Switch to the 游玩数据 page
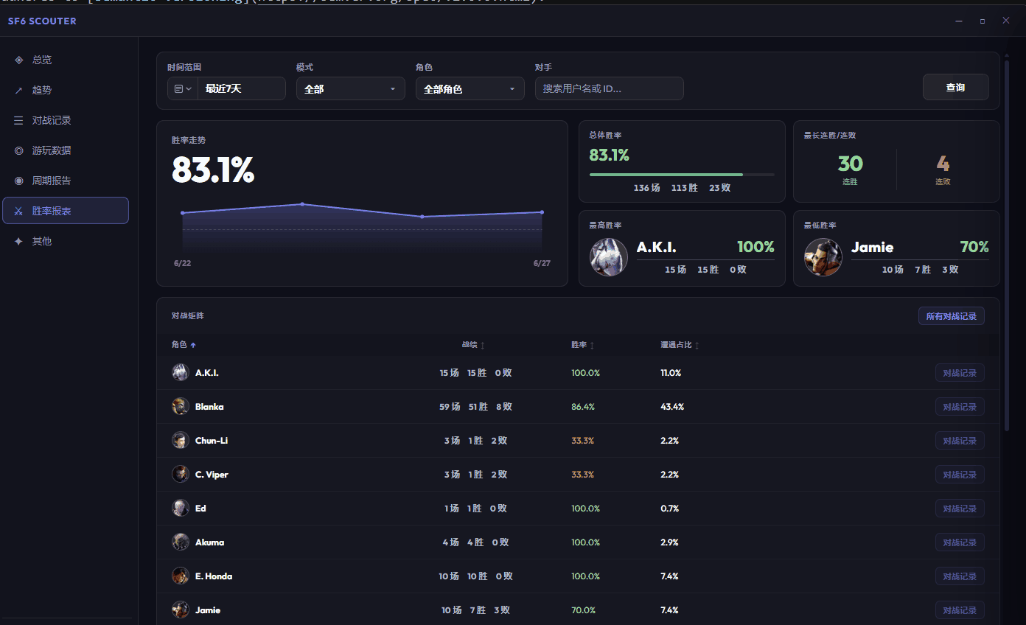 [66, 150]
